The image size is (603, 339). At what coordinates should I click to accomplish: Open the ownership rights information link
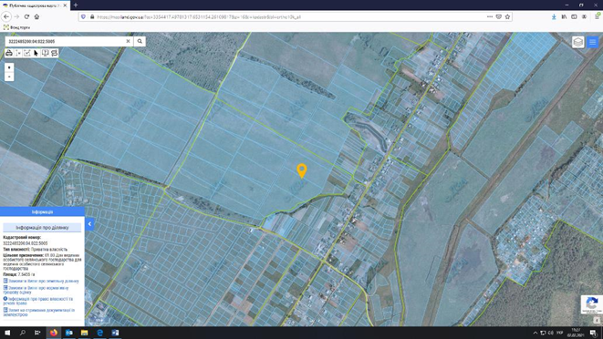coord(38,301)
